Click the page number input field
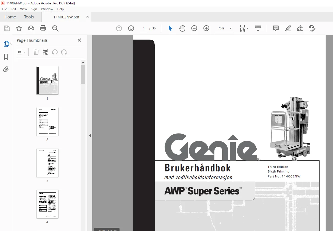Viewport: 333px width, 231px height. [x=143, y=28]
